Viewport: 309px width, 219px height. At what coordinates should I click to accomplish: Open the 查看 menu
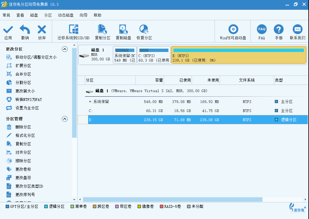pyautogui.click(x=20, y=15)
